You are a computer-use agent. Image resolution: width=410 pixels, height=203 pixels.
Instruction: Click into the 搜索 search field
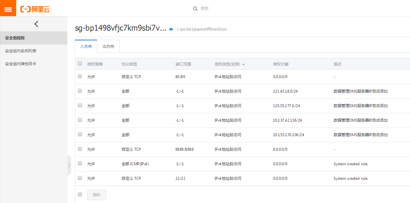pyautogui.click(x=226, y=8)
